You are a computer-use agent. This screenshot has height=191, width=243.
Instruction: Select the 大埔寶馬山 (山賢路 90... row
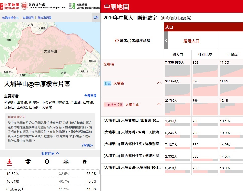pyautogui.click(x=133, y=122)
